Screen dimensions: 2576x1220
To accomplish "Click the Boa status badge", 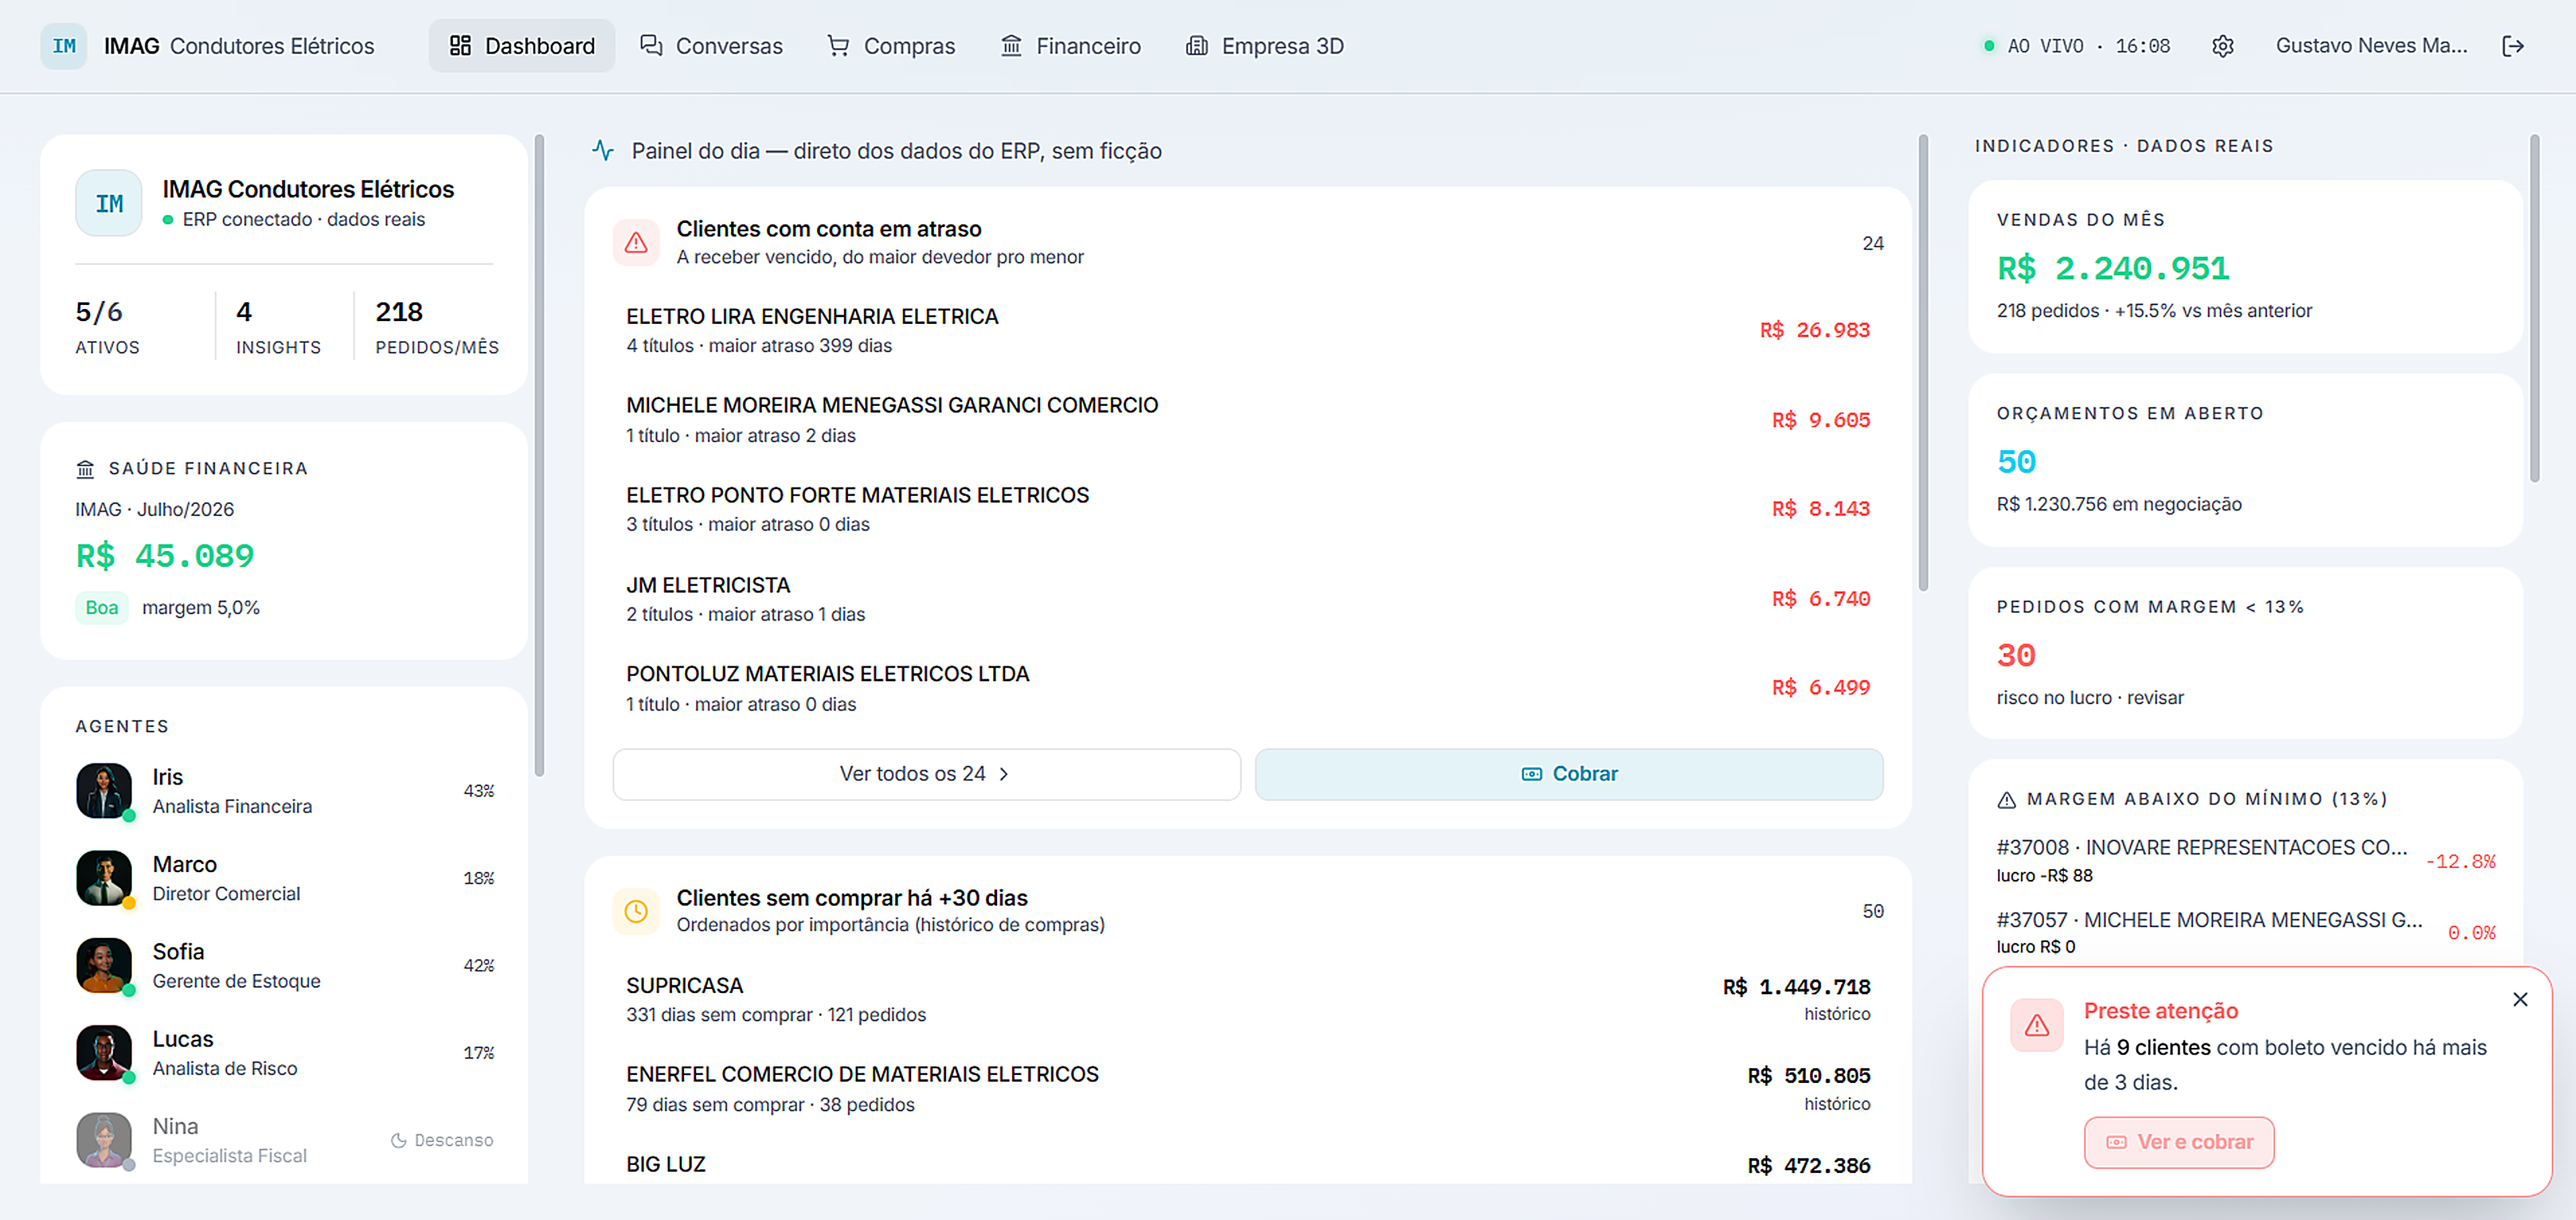I will click(x=101, y=608).
